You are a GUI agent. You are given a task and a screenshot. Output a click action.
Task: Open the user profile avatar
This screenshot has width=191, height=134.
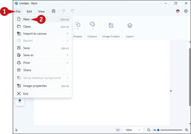178,11
